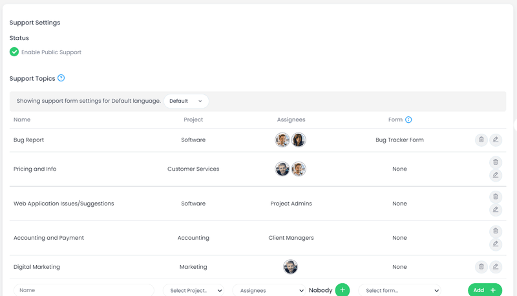Edit the Digital Marketing topic
The image size is (517, 296).
click(x=495, y=266)
